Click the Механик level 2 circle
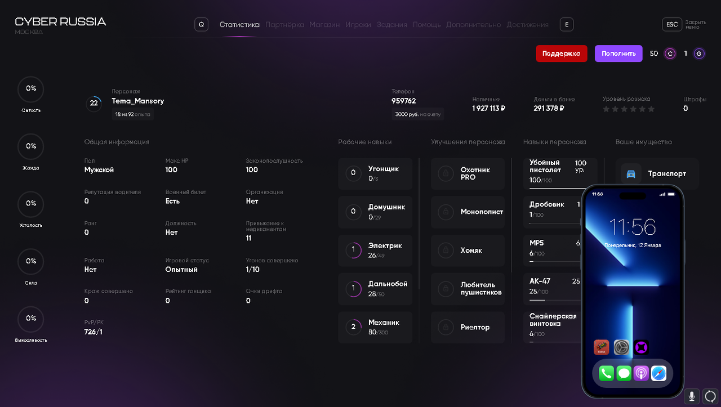The width and height of the screenshot is (721, 407). (x=353, y=327)
